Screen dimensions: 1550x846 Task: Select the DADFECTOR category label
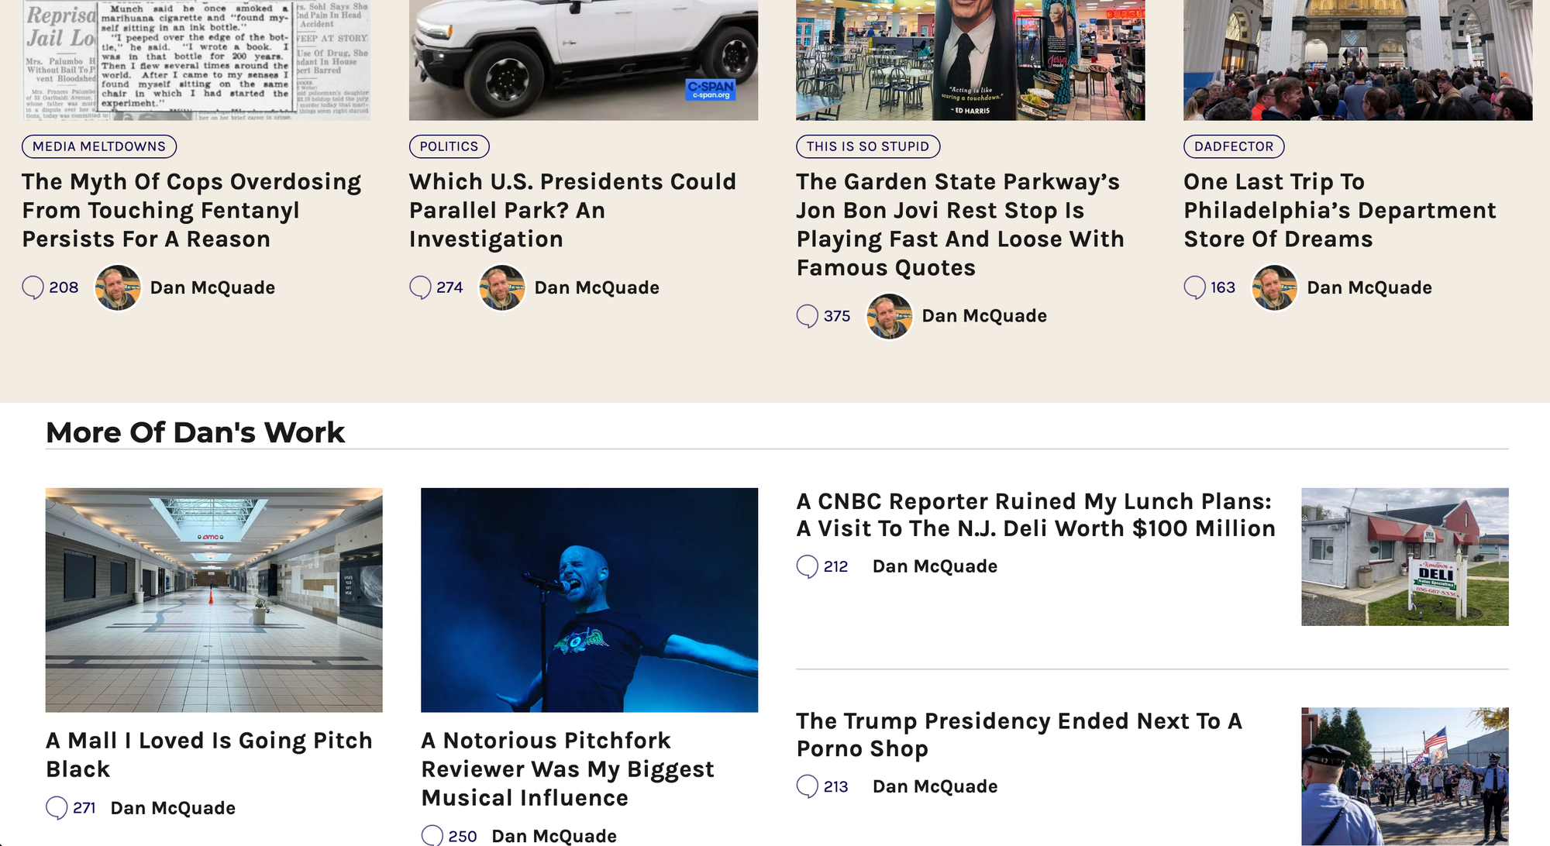(1234, 146)
